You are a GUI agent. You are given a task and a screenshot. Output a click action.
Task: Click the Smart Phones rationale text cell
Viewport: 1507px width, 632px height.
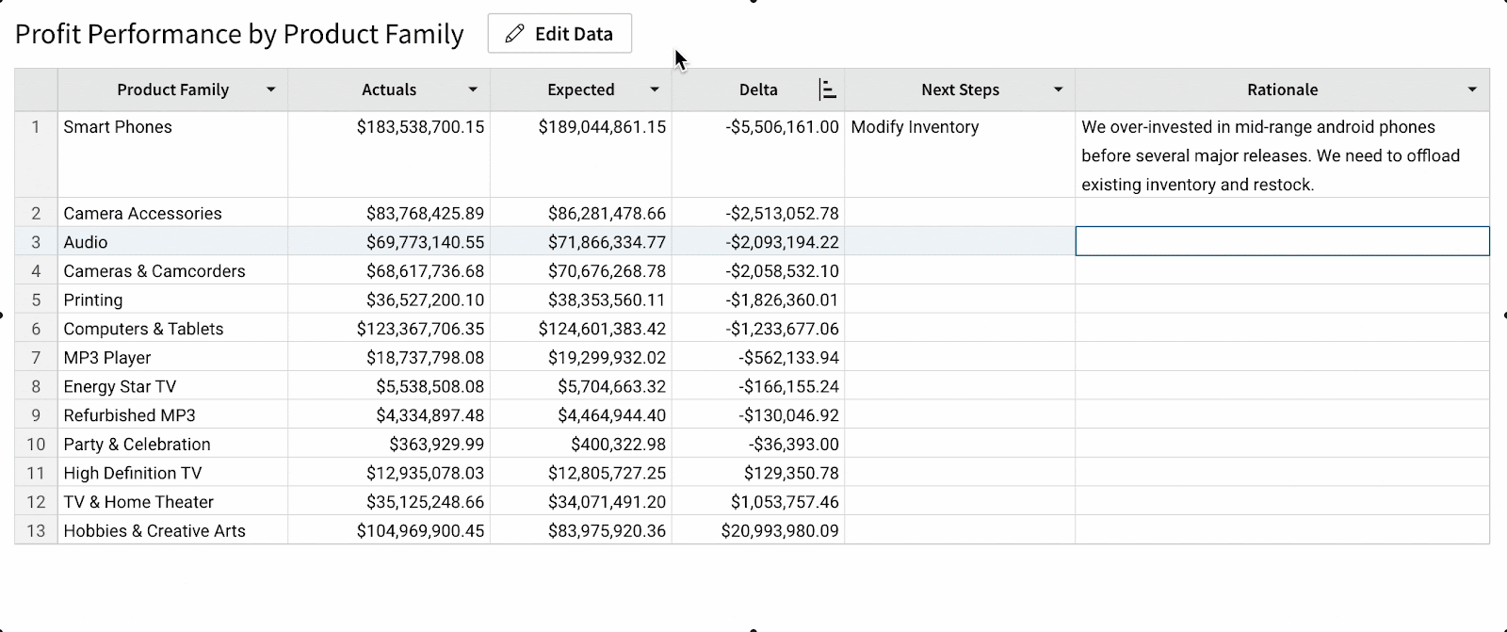[1271, 155]
